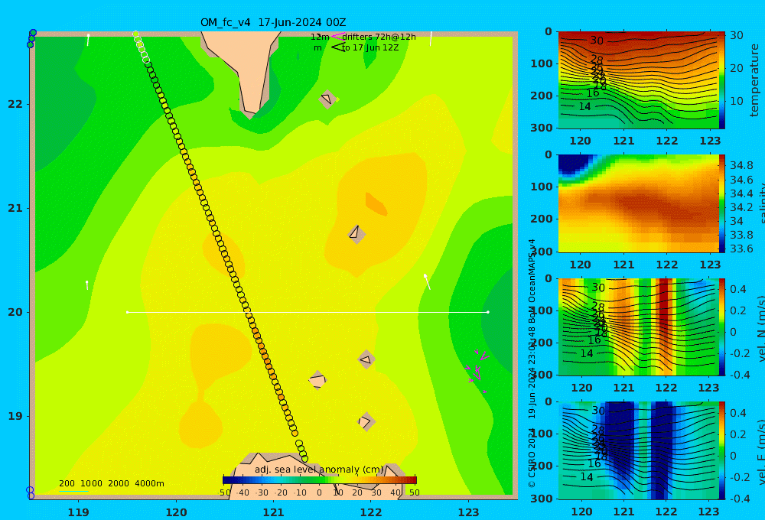Click the blue circles at the map's top-left corner
The width and height of the screenshot is (765, 520).
point(31,38)
